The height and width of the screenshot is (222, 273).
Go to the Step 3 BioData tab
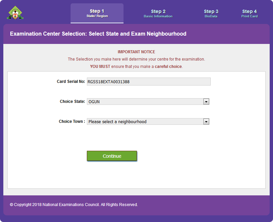pyautogui.click(x=211, y=13)
